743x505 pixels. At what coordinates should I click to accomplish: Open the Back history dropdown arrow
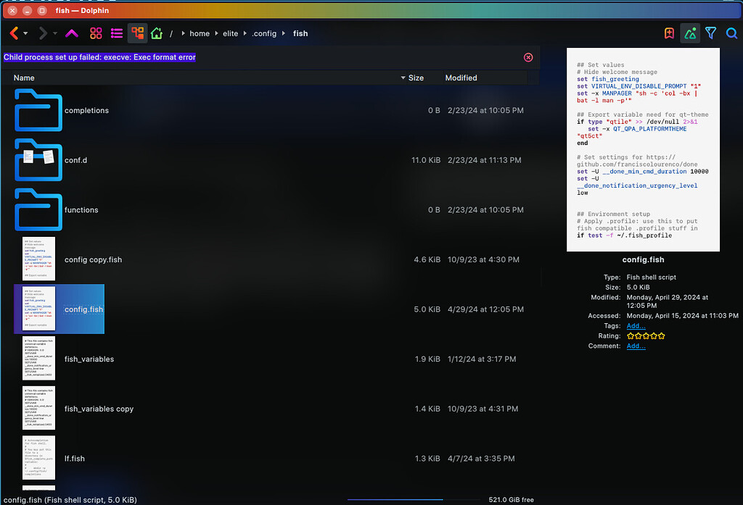pyautogui.click(x=26, y=33)
